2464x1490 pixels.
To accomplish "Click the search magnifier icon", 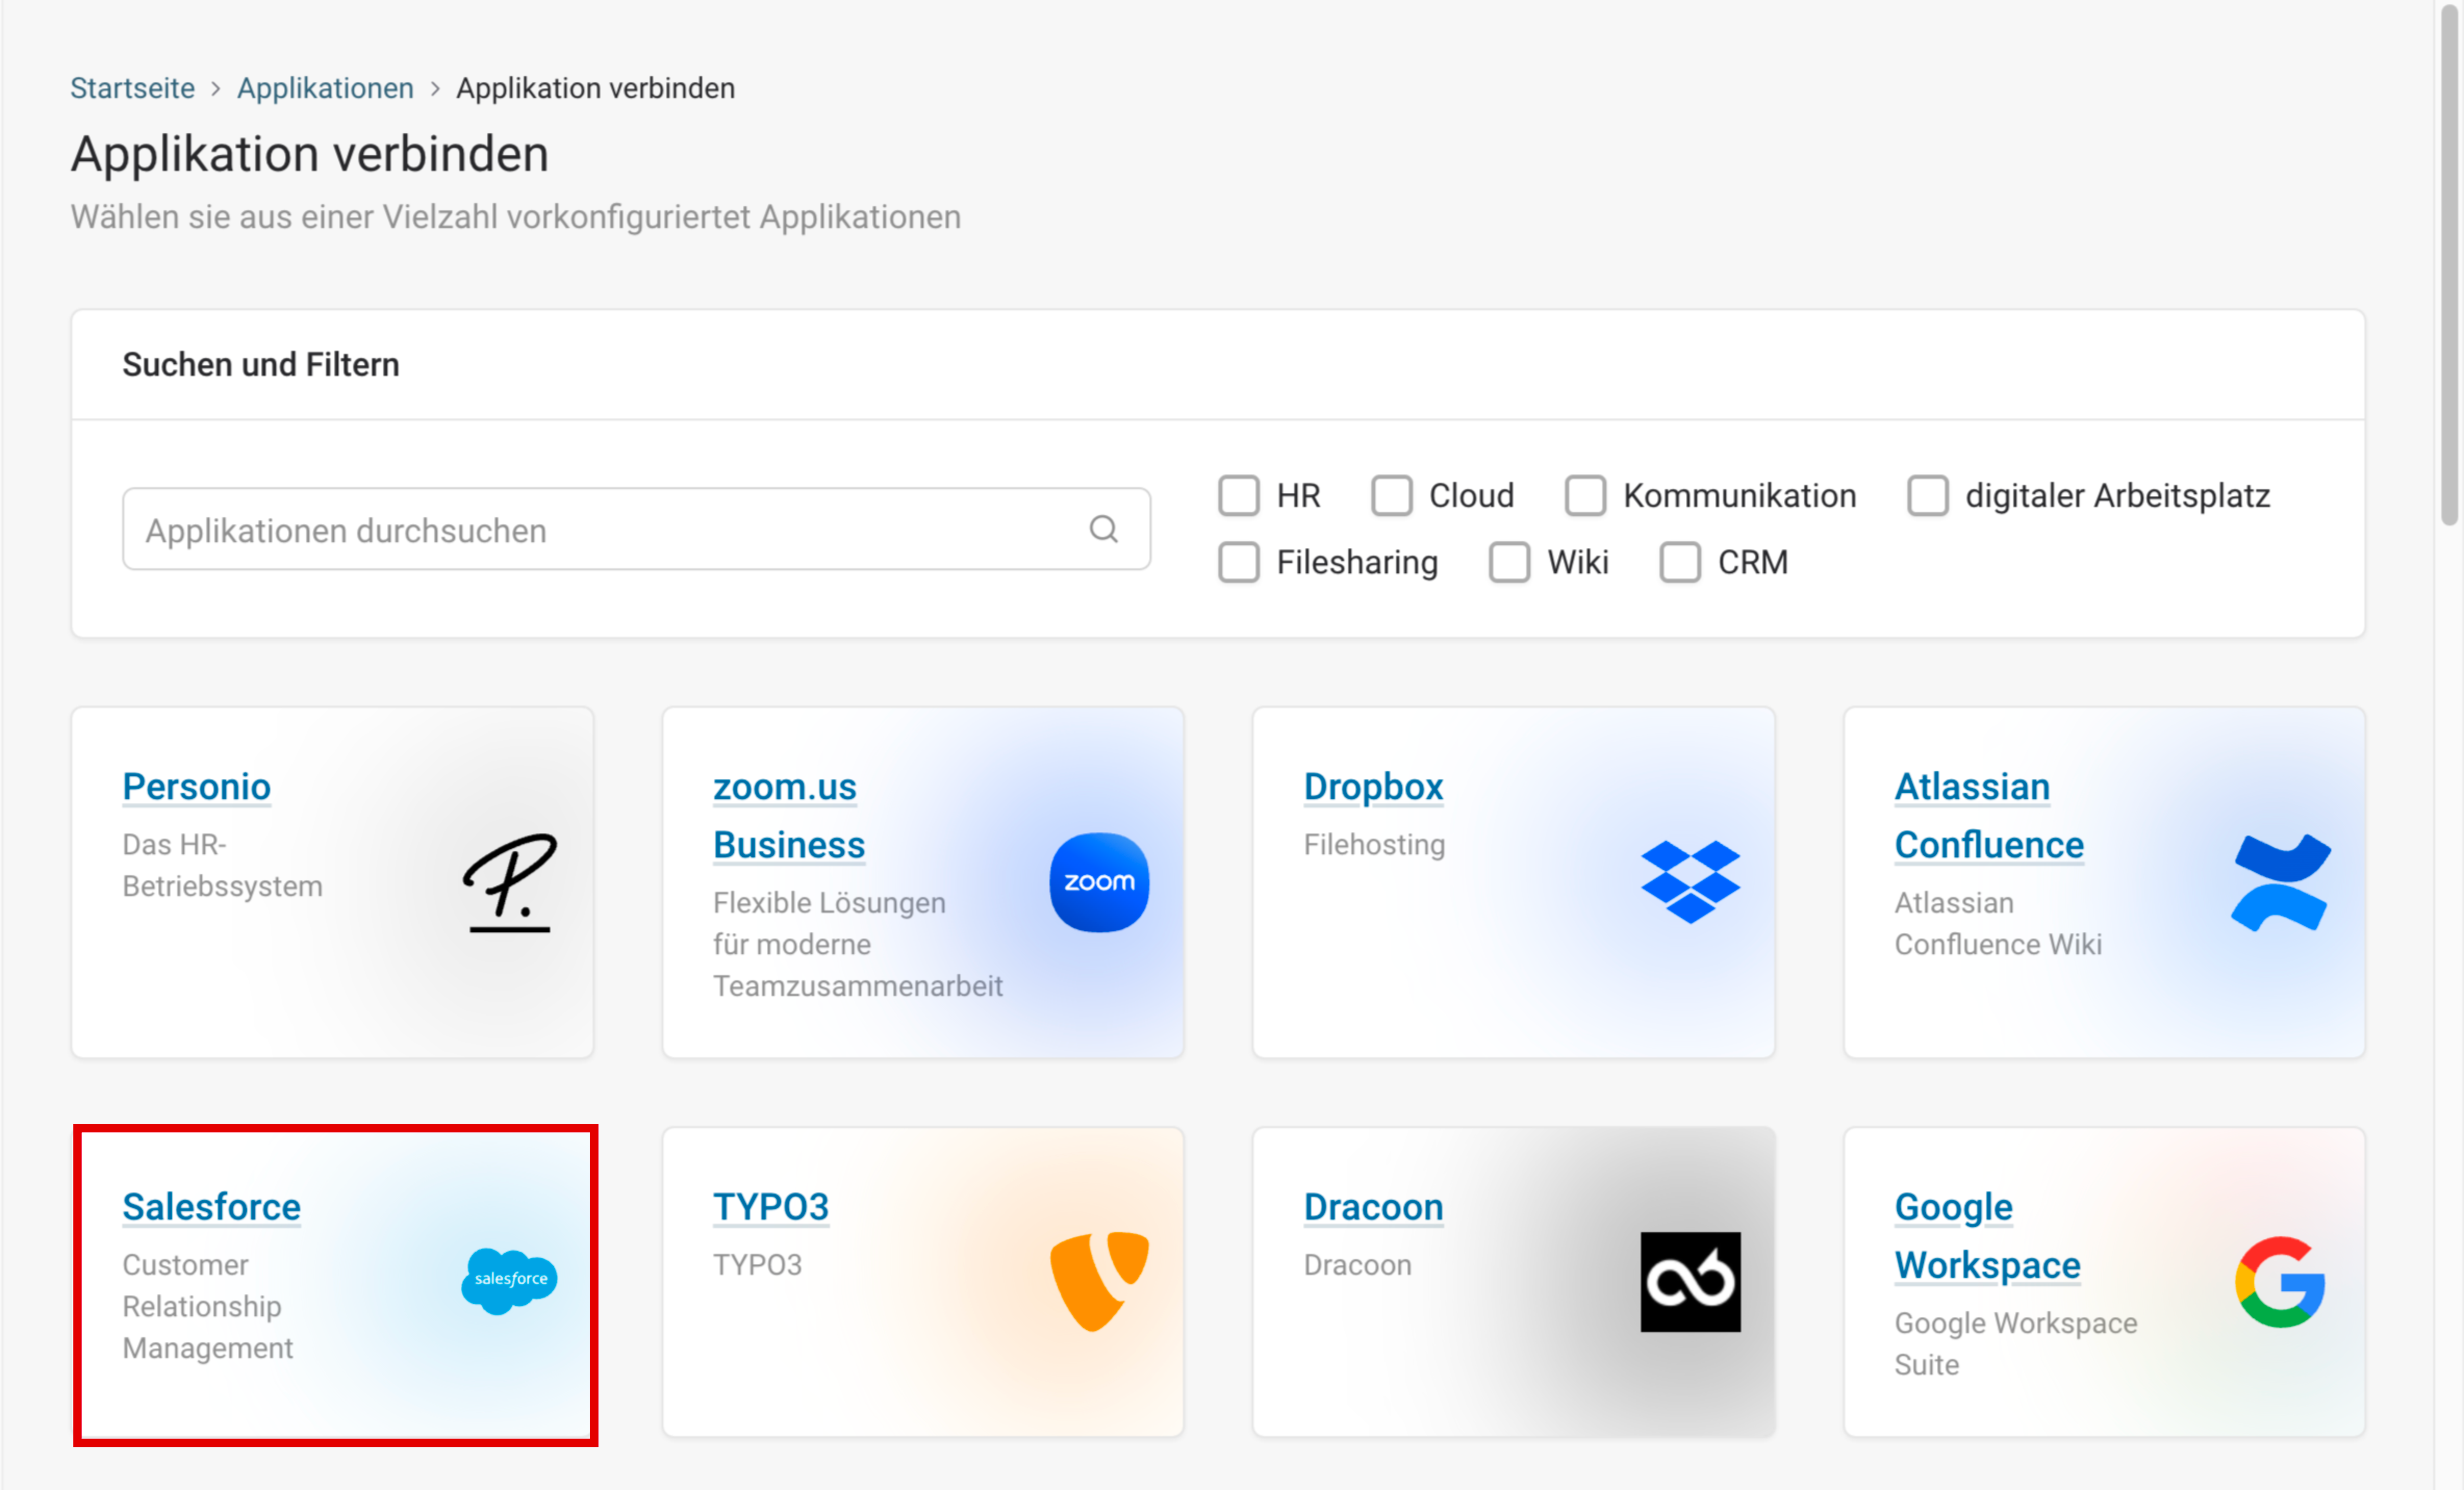I will (x=1103, y=529).
